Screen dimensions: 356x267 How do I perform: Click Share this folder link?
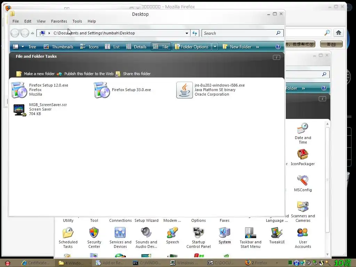pyautogui.click(x=133, y=74)
